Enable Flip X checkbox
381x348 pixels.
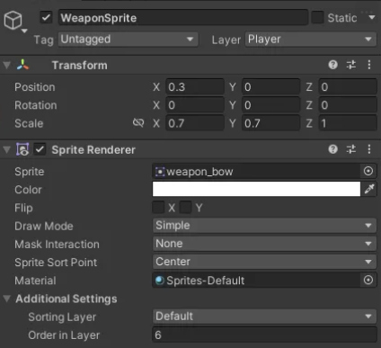click(158, 208)
